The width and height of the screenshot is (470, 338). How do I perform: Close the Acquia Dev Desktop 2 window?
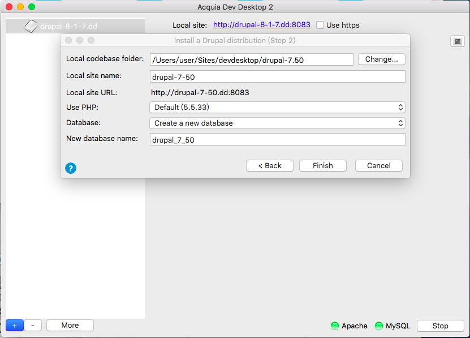(x=9, y=7)
